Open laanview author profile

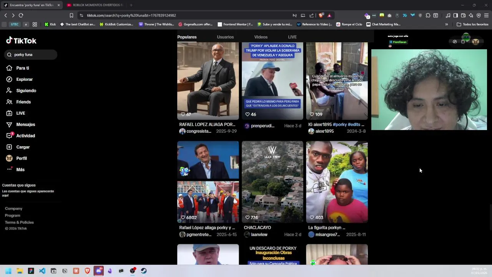[256, 234]
